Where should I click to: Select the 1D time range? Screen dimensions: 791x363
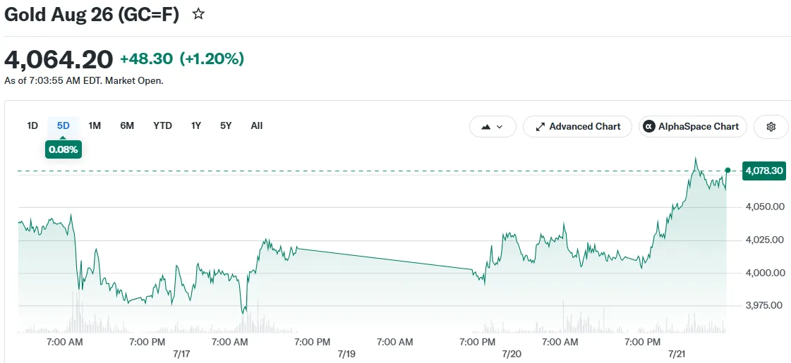click(32, 125)
